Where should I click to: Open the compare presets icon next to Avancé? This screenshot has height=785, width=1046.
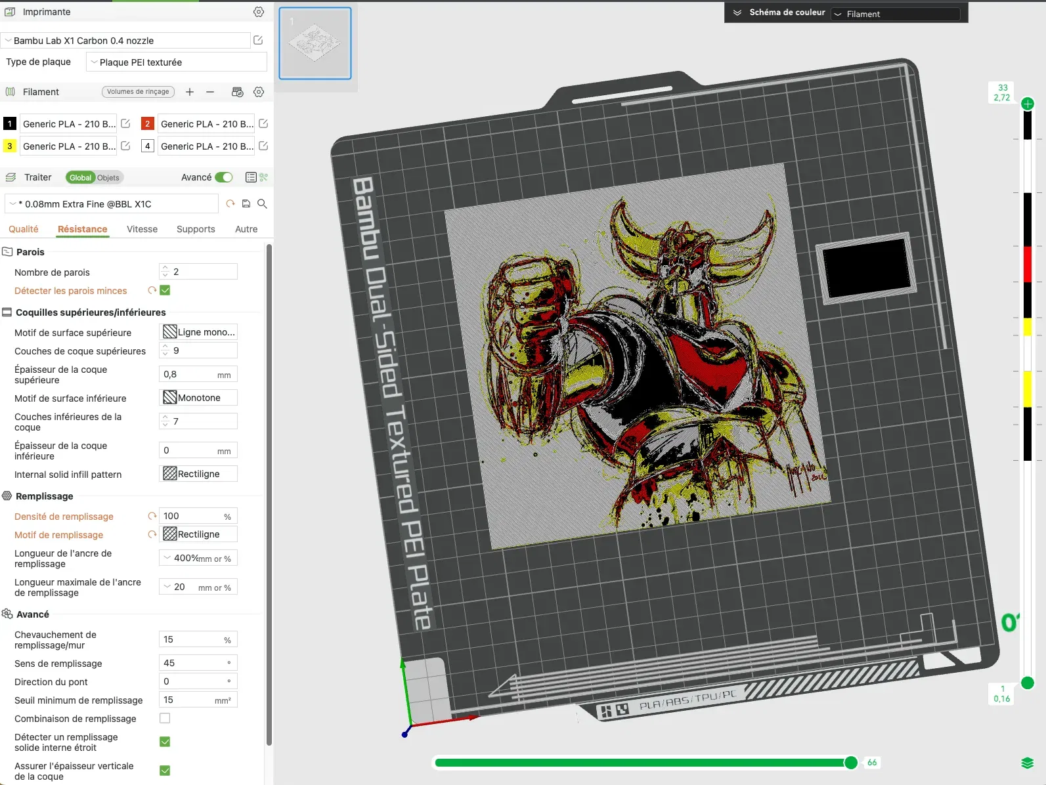pos(250,177)
